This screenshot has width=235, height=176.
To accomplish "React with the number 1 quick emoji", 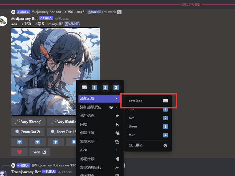I will click(95, 88).
